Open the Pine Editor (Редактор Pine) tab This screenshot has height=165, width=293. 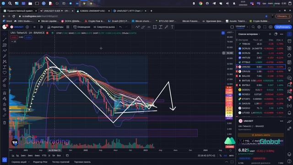[x=40, y=162]
